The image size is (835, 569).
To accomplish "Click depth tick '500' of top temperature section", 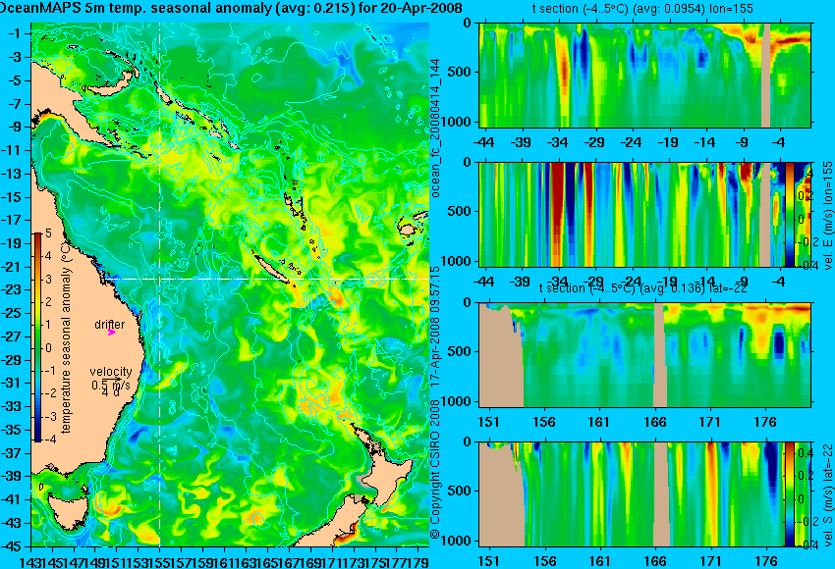I will 460,73.
